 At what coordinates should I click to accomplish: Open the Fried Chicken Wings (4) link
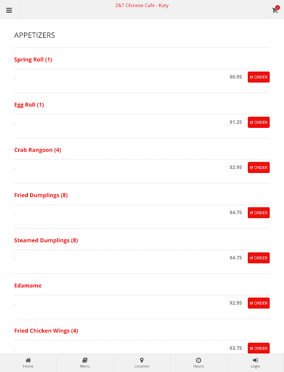46,331
